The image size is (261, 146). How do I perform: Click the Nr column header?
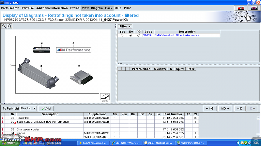click(13, 114)
